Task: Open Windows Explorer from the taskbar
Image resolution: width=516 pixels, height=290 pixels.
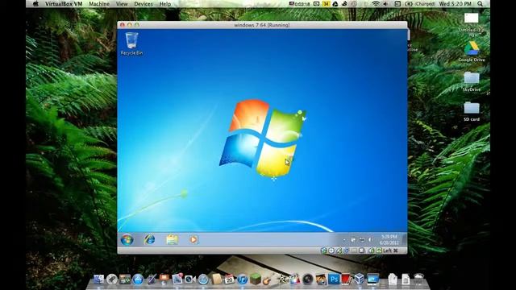Action: coord(172,239)
